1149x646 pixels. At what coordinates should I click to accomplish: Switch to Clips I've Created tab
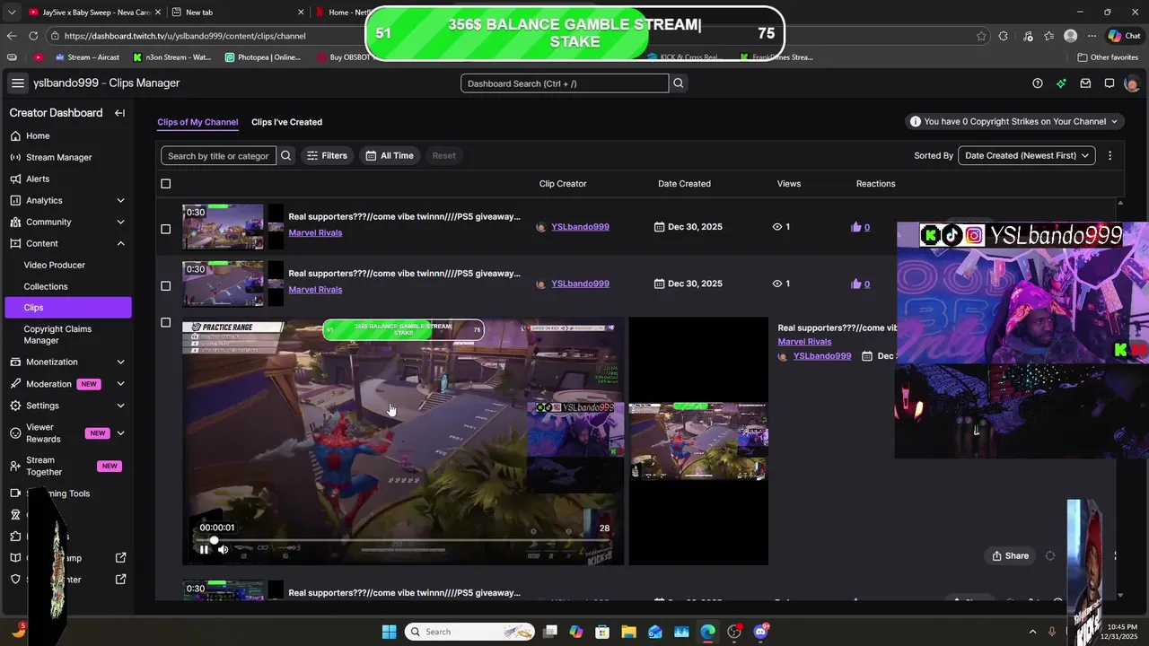[286, 122]
